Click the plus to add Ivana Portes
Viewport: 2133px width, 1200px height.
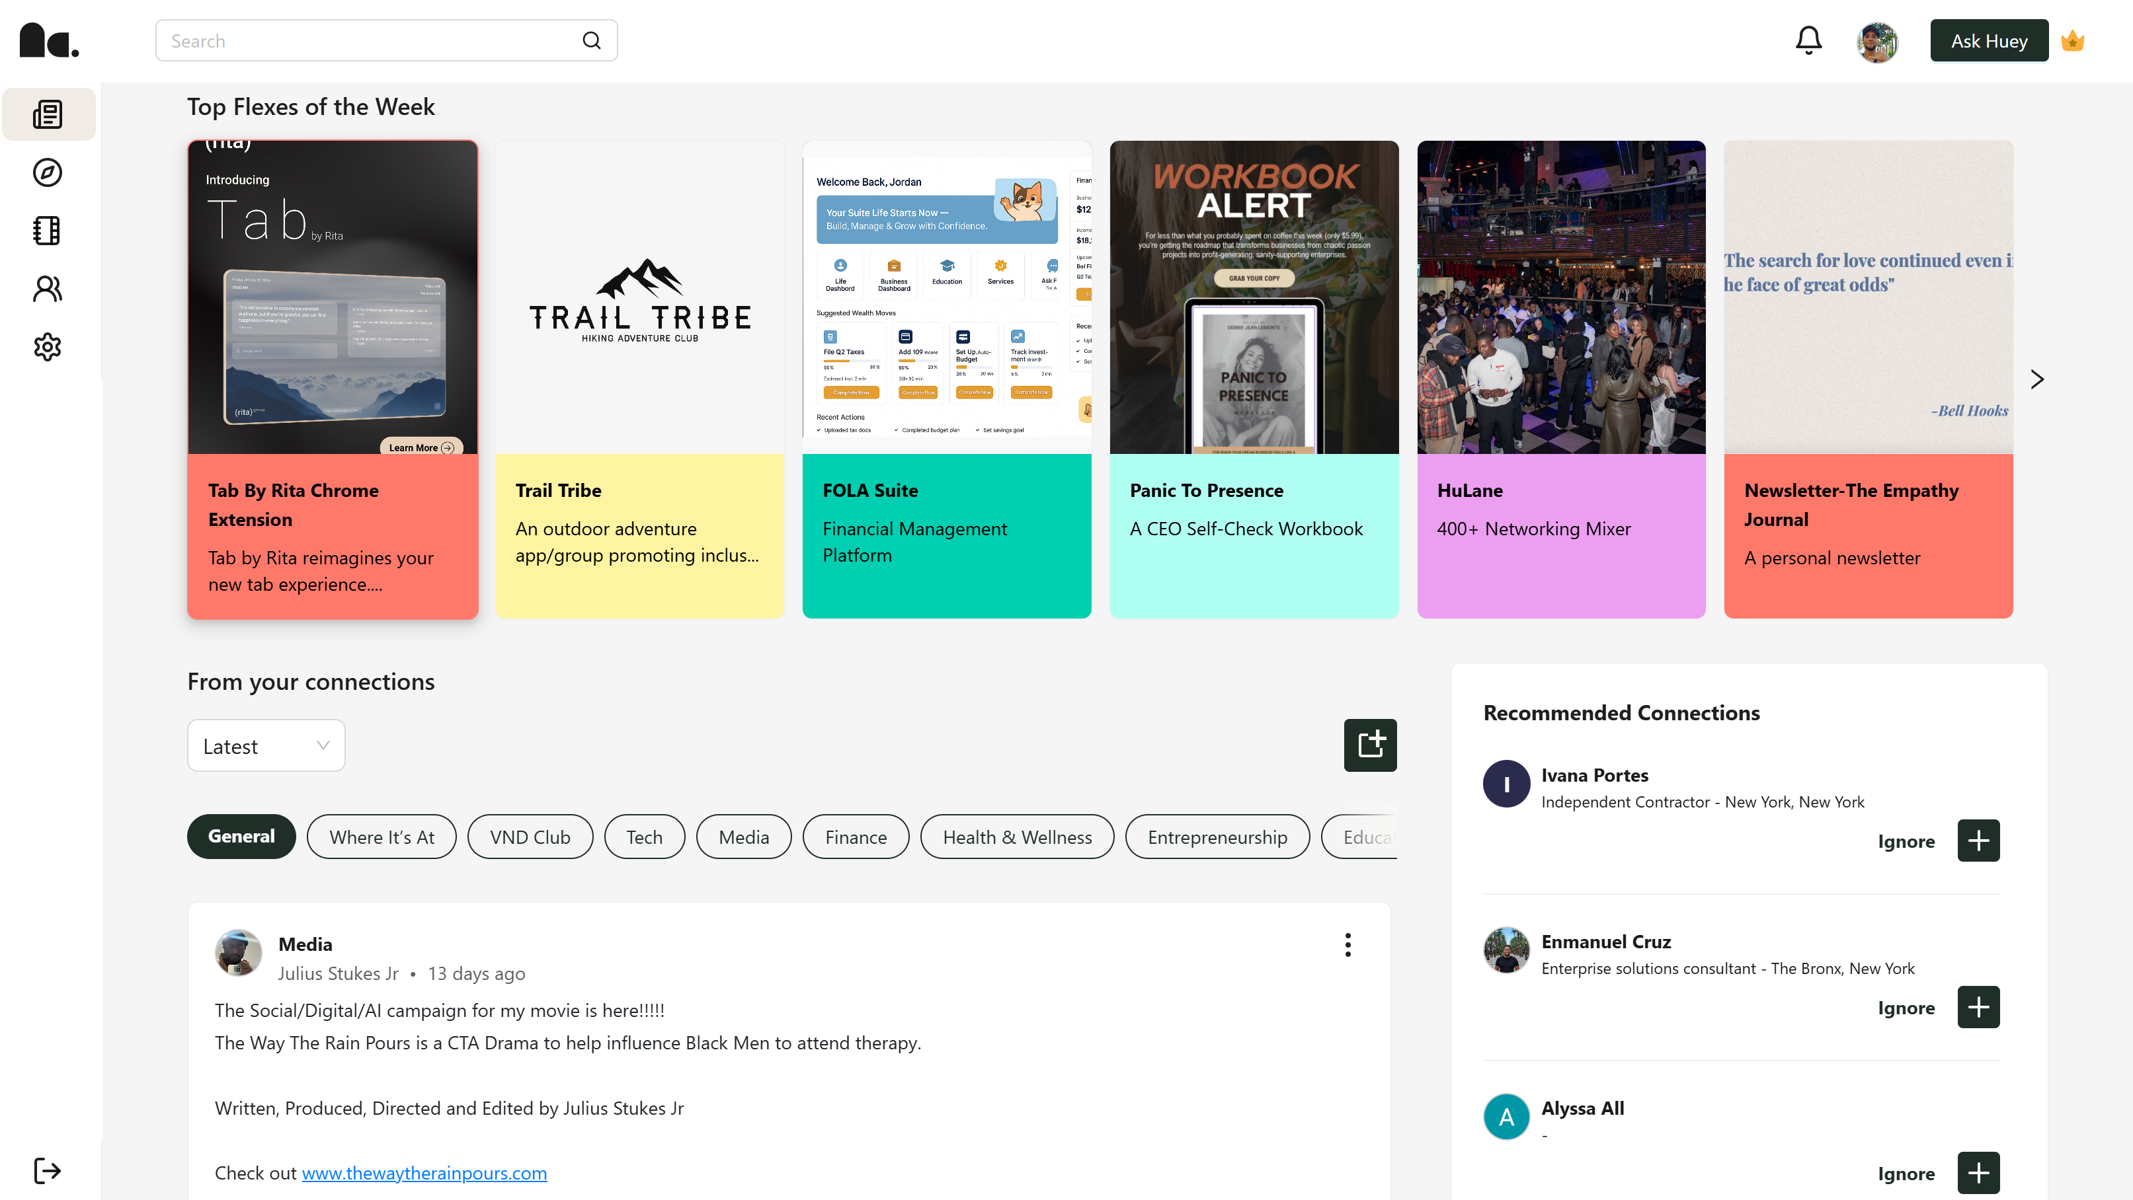(1978, 841)
